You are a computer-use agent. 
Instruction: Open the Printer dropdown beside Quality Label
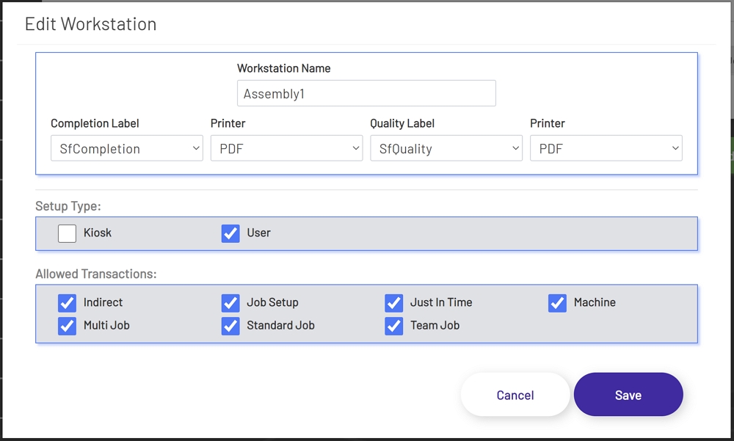(606, 148)
